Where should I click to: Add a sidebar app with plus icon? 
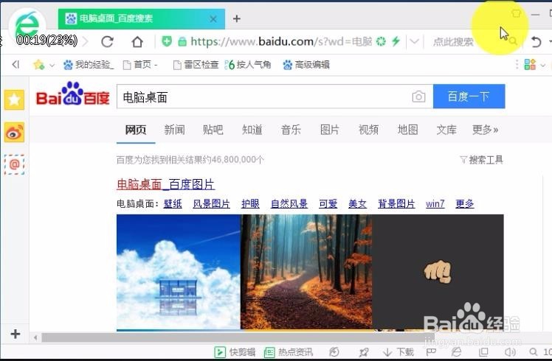click(x=15, y=334)
